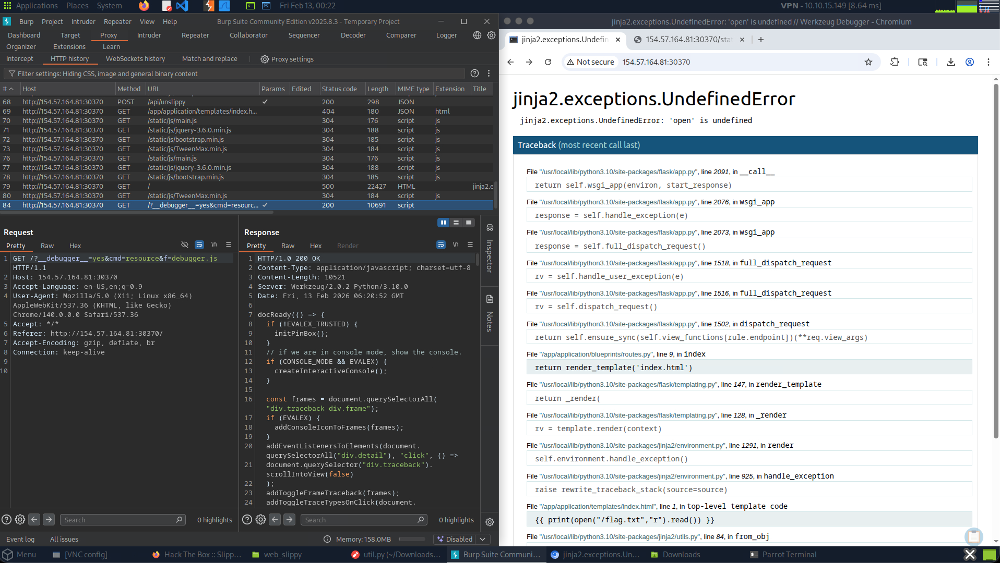Click the Burp settings gear icon
1000x563 pixels.
coord(491,35)
